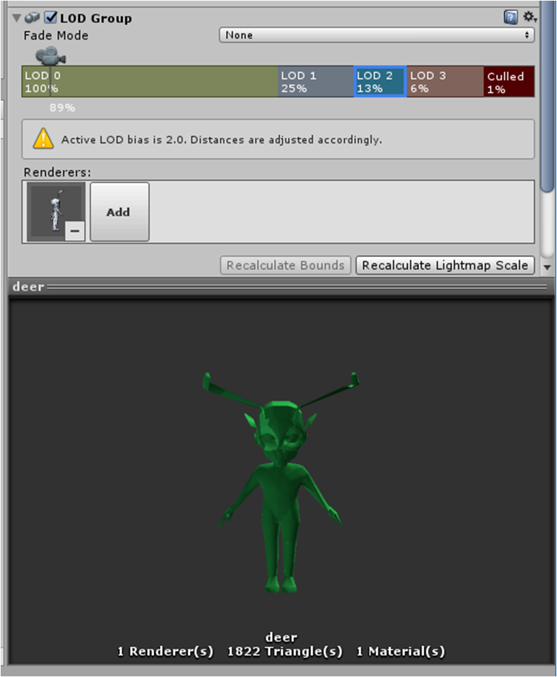557x677 pixels.
Task: Select the deer renderer thumbnail
Action: pyautogui.click(x=55, y=211)
